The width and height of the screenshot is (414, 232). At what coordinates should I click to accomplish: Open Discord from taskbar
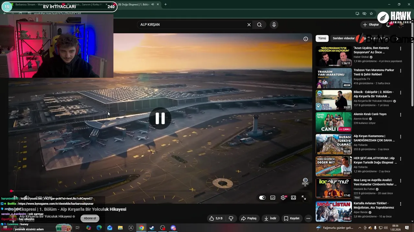coord(173,228)
